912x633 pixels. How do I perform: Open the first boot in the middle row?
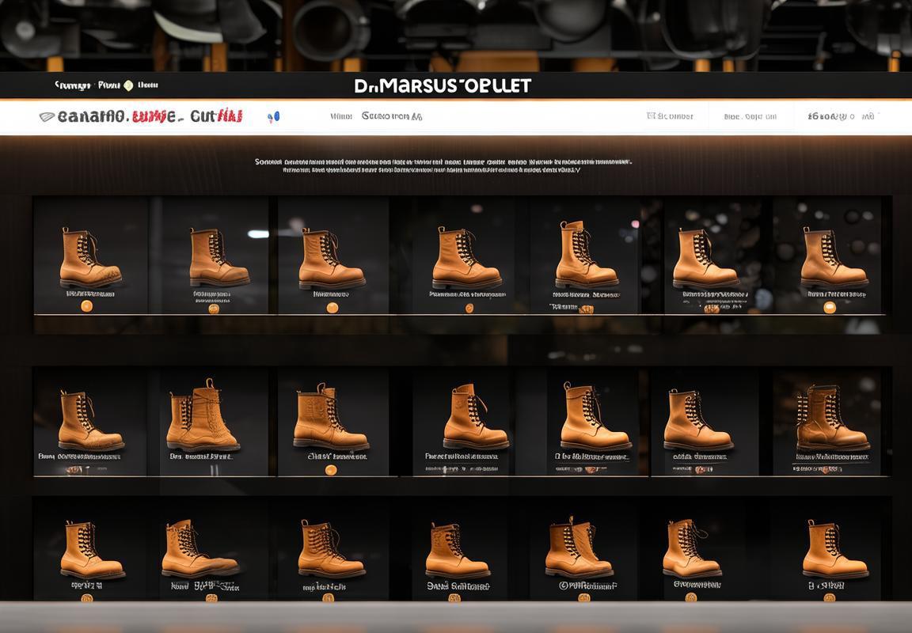pos(91,421)
